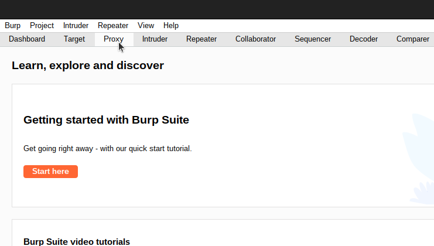Image resolution: width=434 pixels, height=246 pixels.
Task: Switch to the Decoder tab
Action: (x=363, y=39)
